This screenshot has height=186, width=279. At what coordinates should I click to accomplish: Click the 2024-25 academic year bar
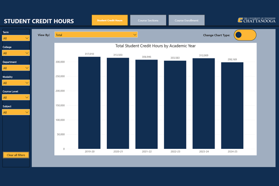(232, 105)
